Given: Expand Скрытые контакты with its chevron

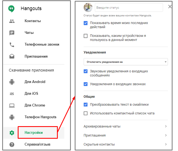Looking at the screenshot, I should pyautogui.click(x=166, y=144).
